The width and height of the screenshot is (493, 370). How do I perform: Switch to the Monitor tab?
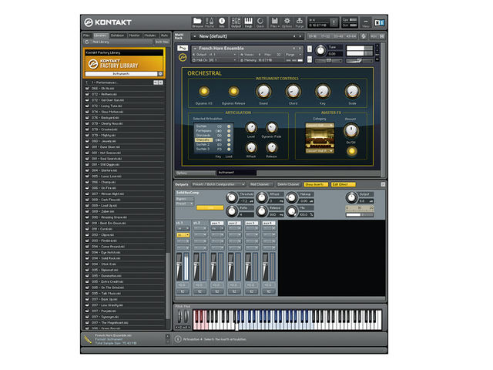(134, 35)
